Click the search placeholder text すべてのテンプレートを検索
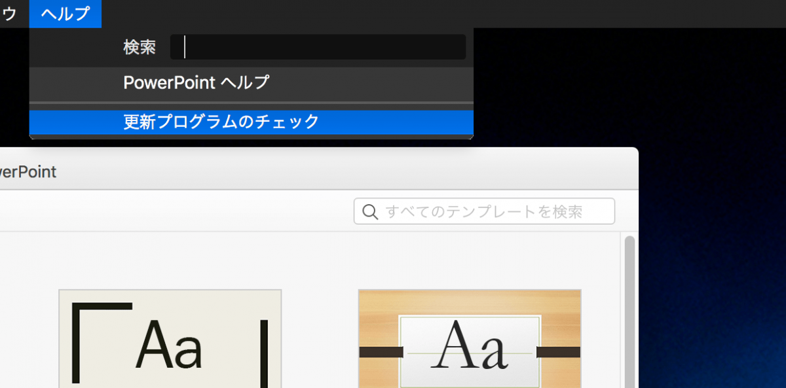The height and width of the screenshot is (388, 786). [488, 211]
